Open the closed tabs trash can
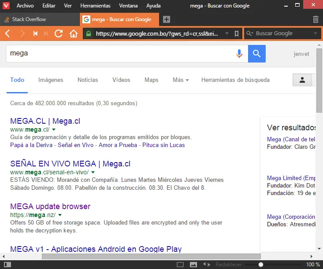323x269 pixels. 316,19
